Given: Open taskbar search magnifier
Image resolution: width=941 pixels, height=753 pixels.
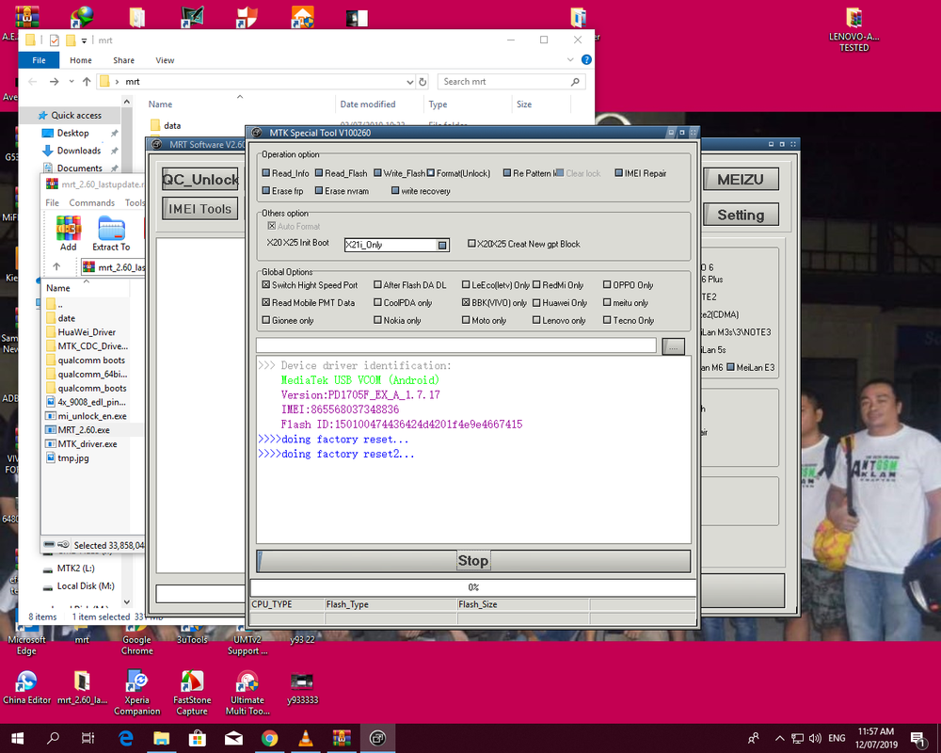Looking at the screenshot, I should 53,738.
